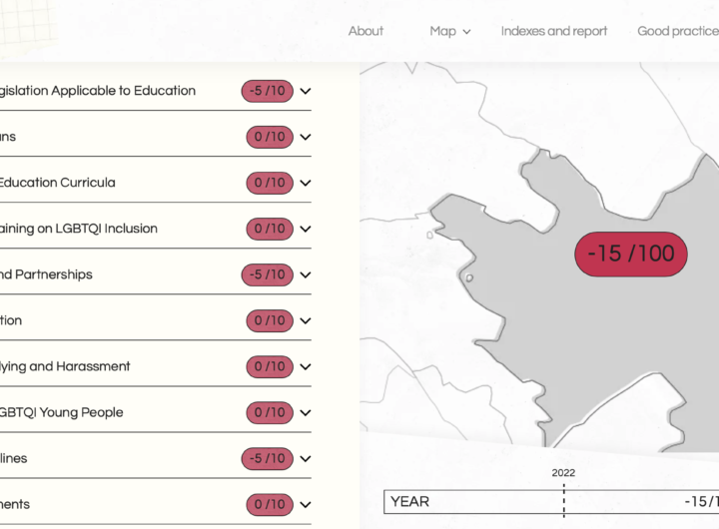
Task: Click the 0/10 badge for Education Curricula
Action: point(270,183)
